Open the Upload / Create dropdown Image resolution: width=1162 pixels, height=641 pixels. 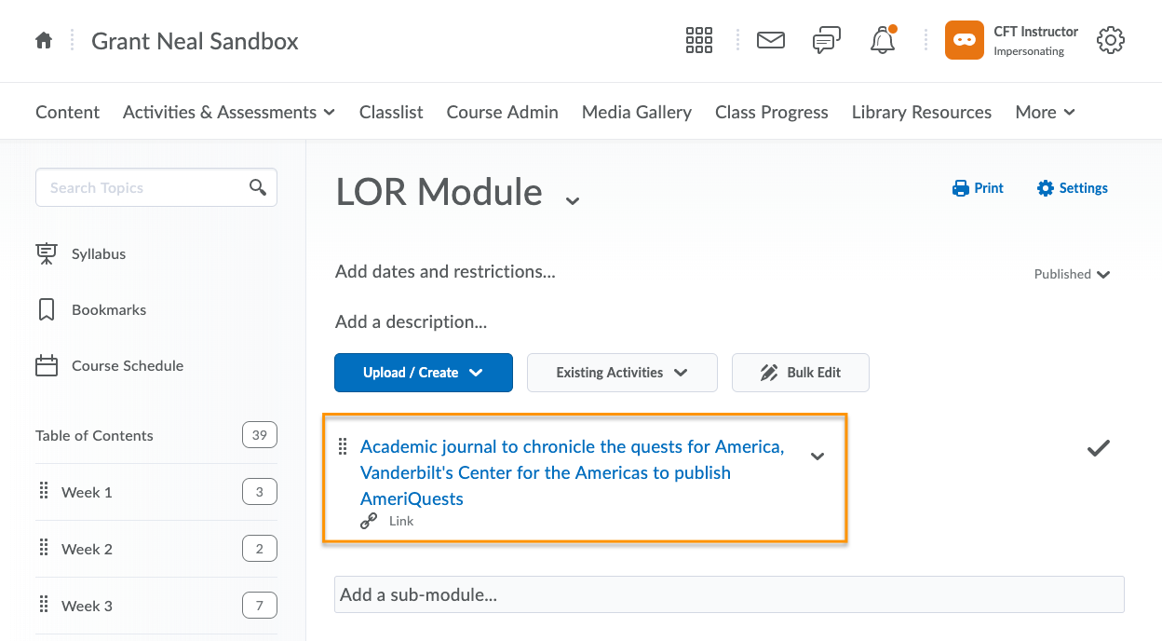pyautogui.click(x=424, y=373)
